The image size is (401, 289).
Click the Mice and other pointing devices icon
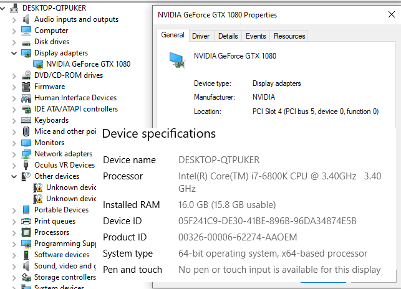[x=26, y=131]
